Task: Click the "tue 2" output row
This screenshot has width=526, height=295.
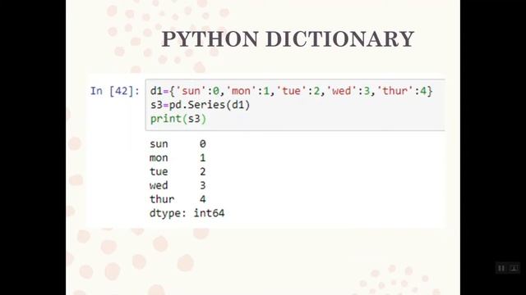Action: [178, 171]
